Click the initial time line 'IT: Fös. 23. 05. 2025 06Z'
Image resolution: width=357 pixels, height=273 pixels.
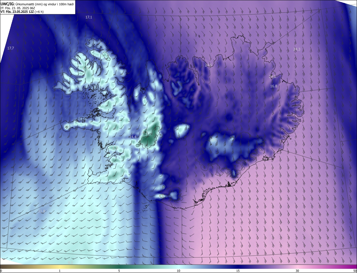tap(18, 8)
